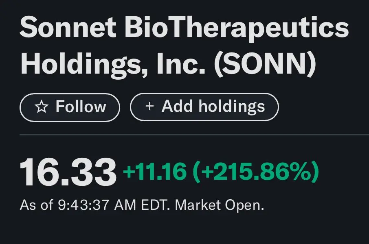Click the As of text before the time
This screenshot has width=369, height=244.
36,205
